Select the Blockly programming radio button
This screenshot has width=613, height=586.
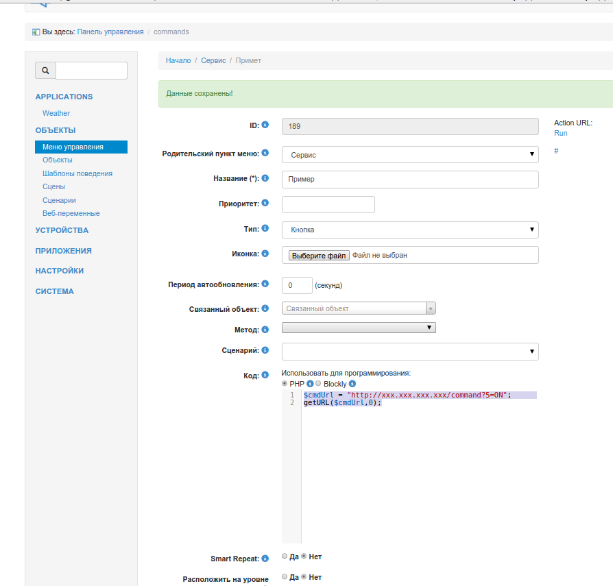[x=318, y=384]
